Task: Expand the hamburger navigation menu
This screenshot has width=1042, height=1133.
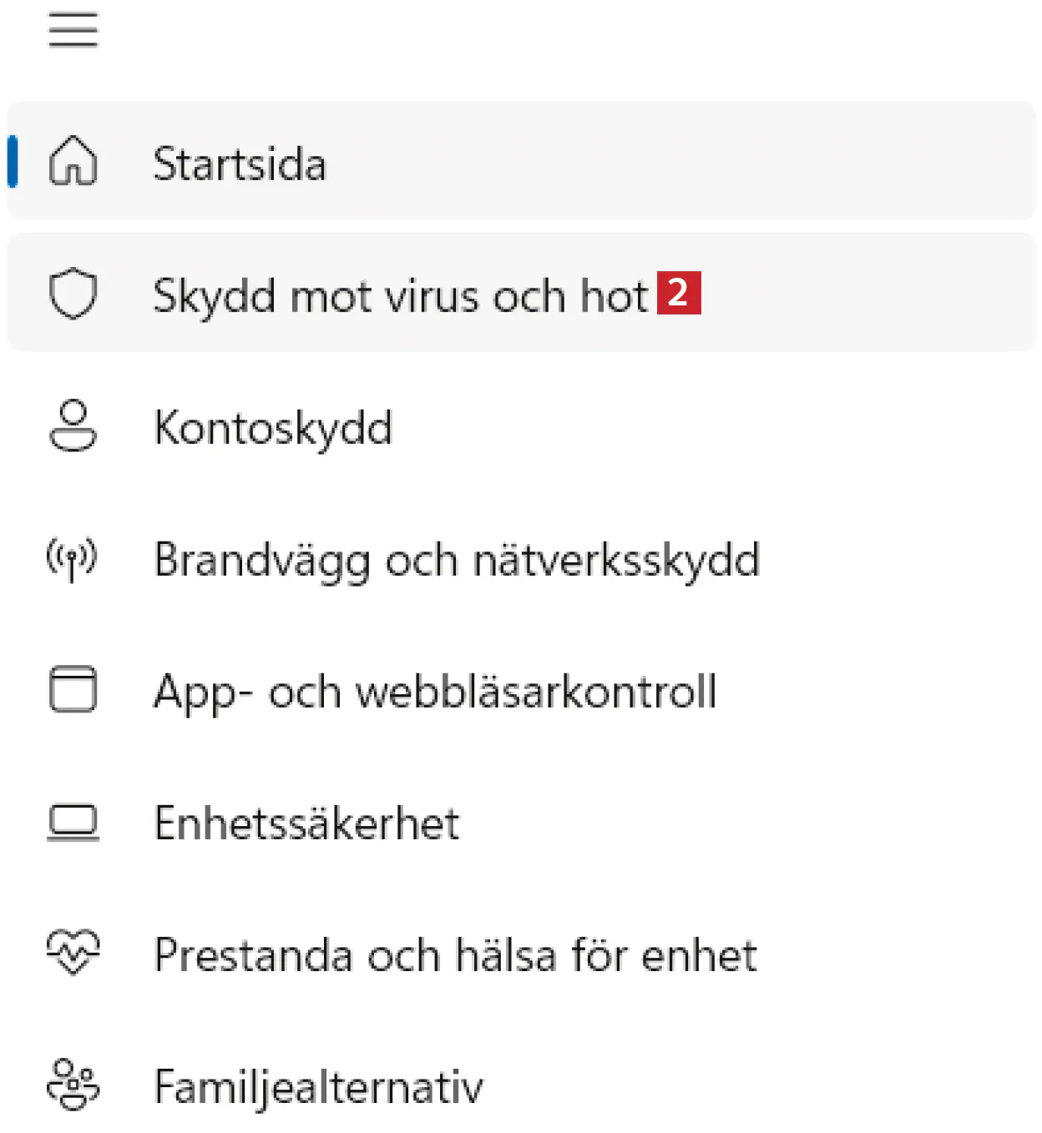Action: pos(73,31)
